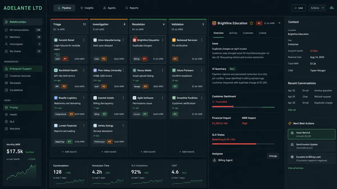Open the Novus Media card menu dots

[162, 70]
